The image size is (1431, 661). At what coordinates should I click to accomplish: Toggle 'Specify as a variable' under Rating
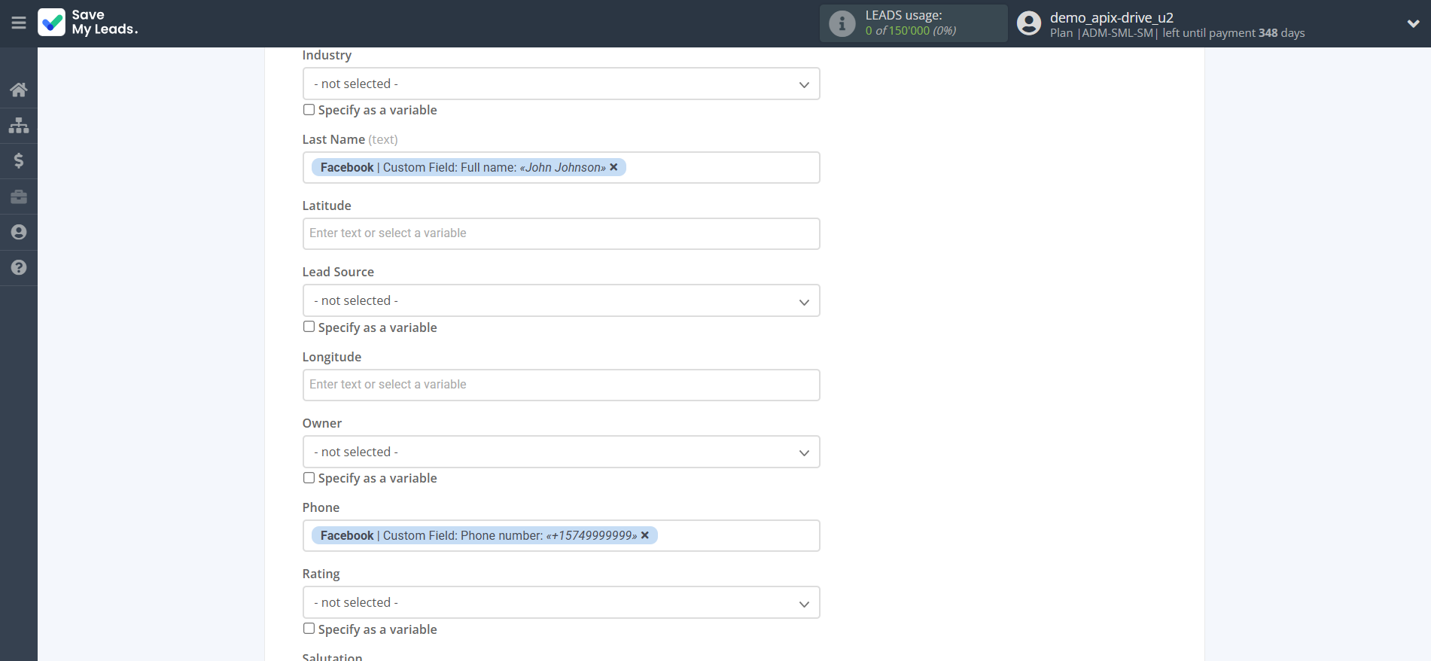pos(309,629)
